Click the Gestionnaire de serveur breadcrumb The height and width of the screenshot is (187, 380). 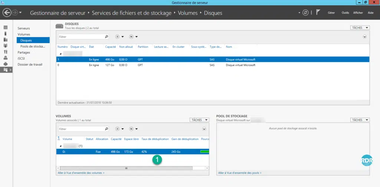(58, 13)
